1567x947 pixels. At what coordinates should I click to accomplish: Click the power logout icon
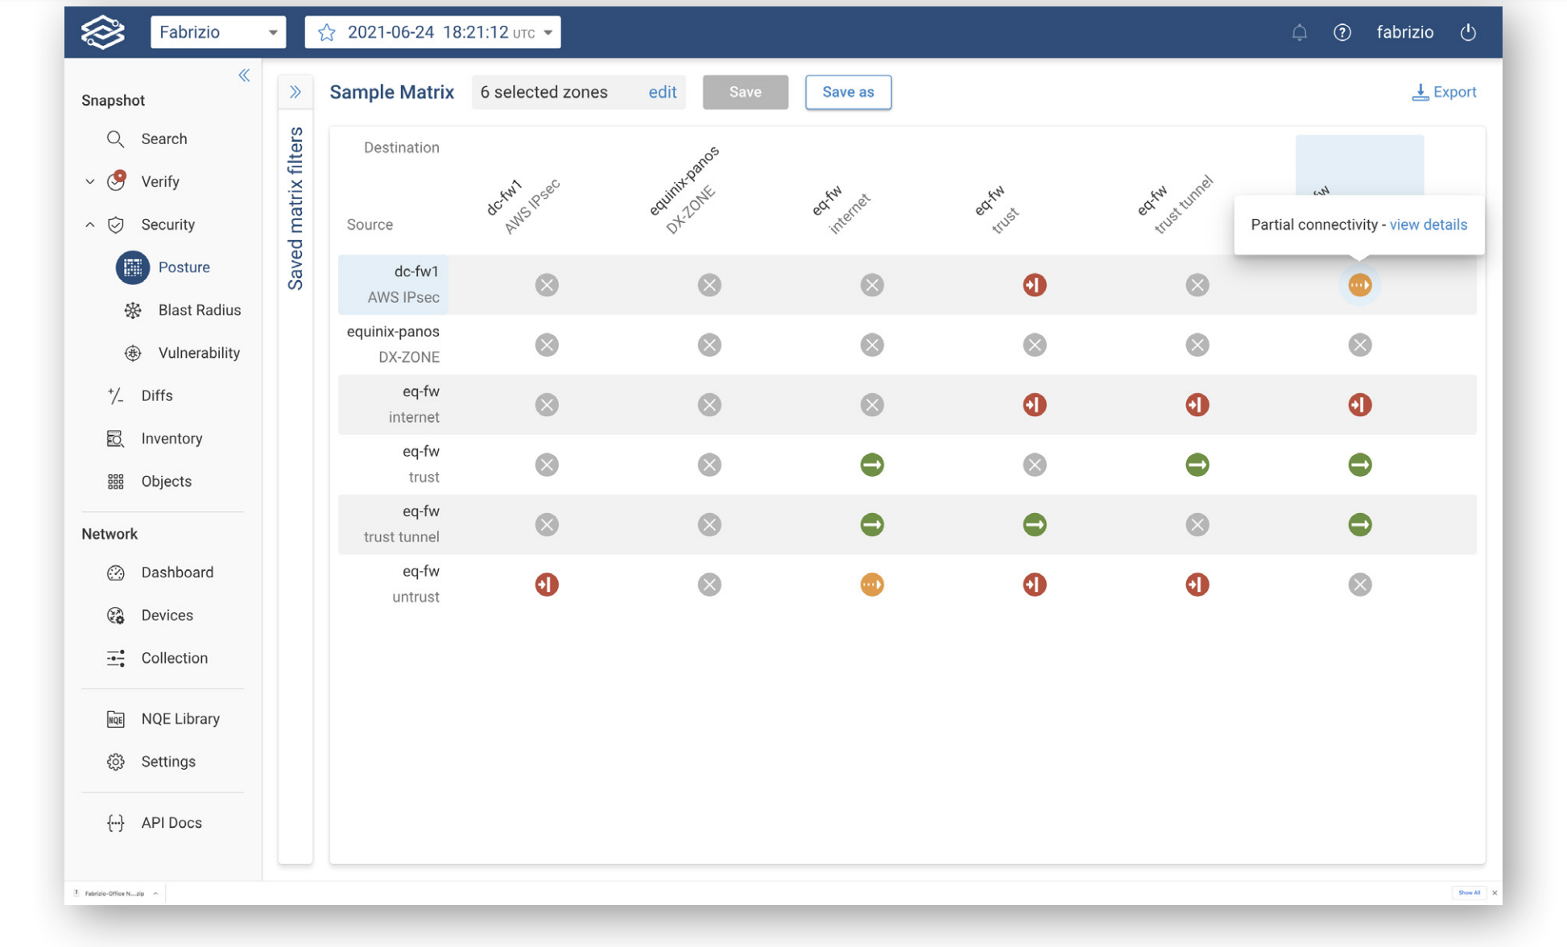pos(1468,32)
